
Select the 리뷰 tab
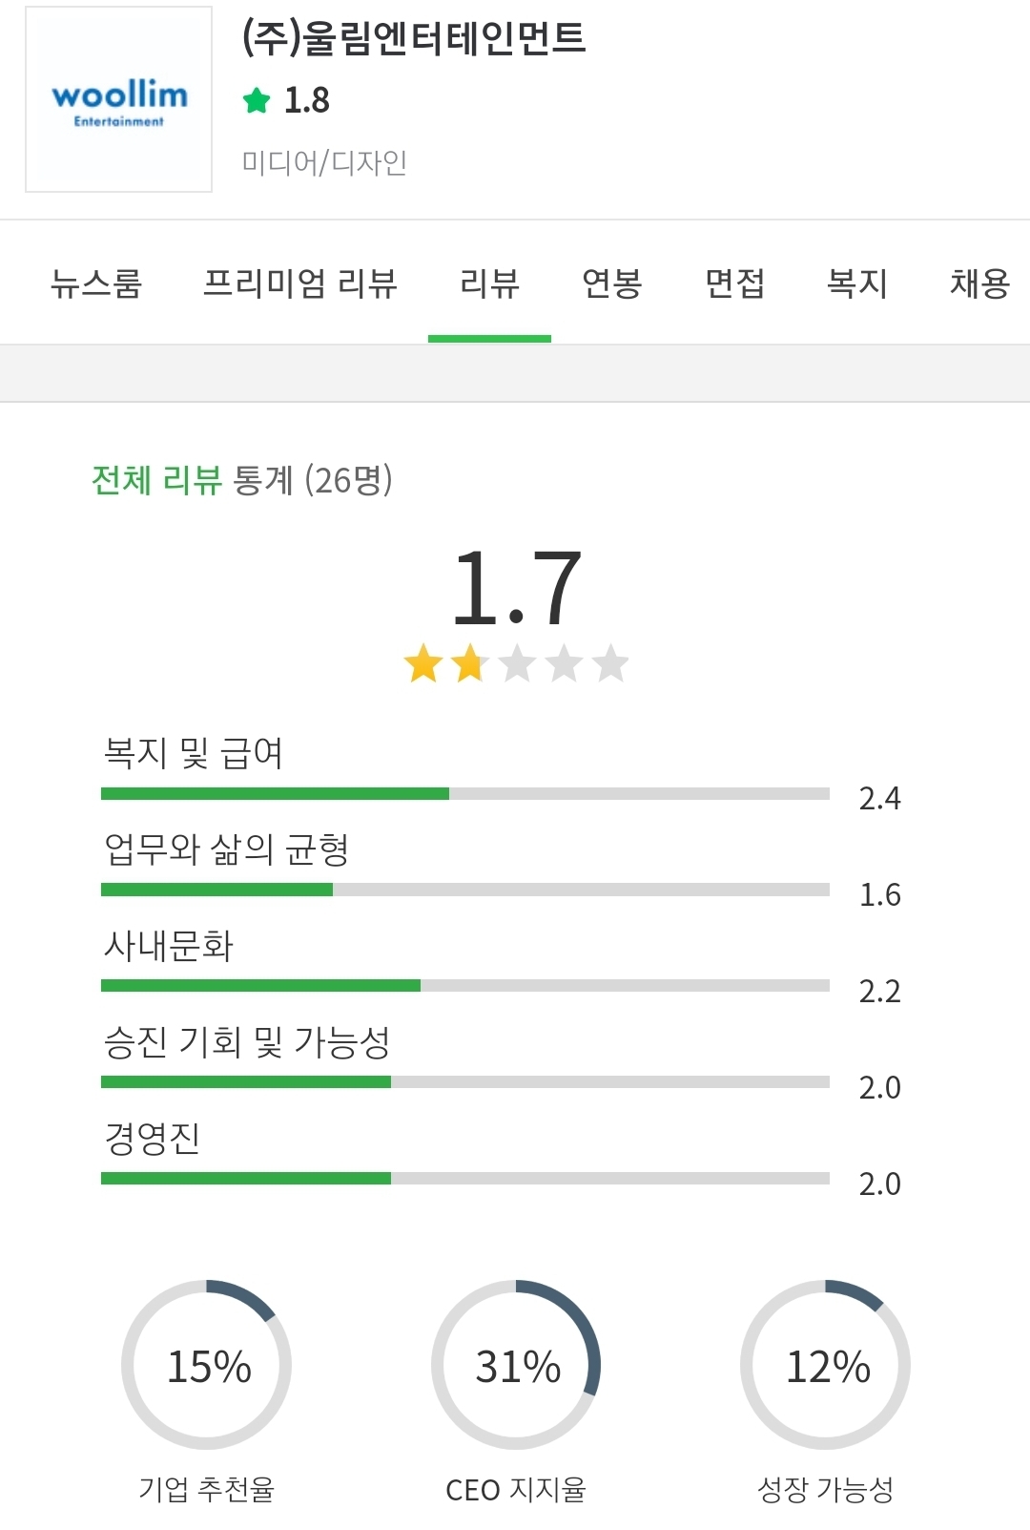(489, 283)
